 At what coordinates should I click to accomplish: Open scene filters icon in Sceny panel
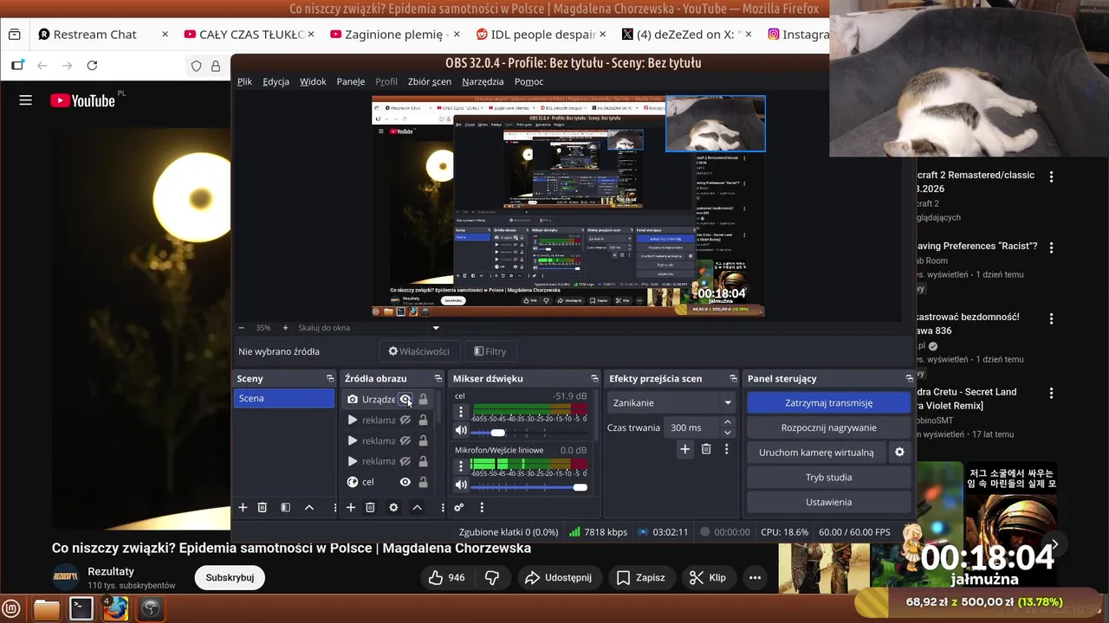click(x=285, y=507)
